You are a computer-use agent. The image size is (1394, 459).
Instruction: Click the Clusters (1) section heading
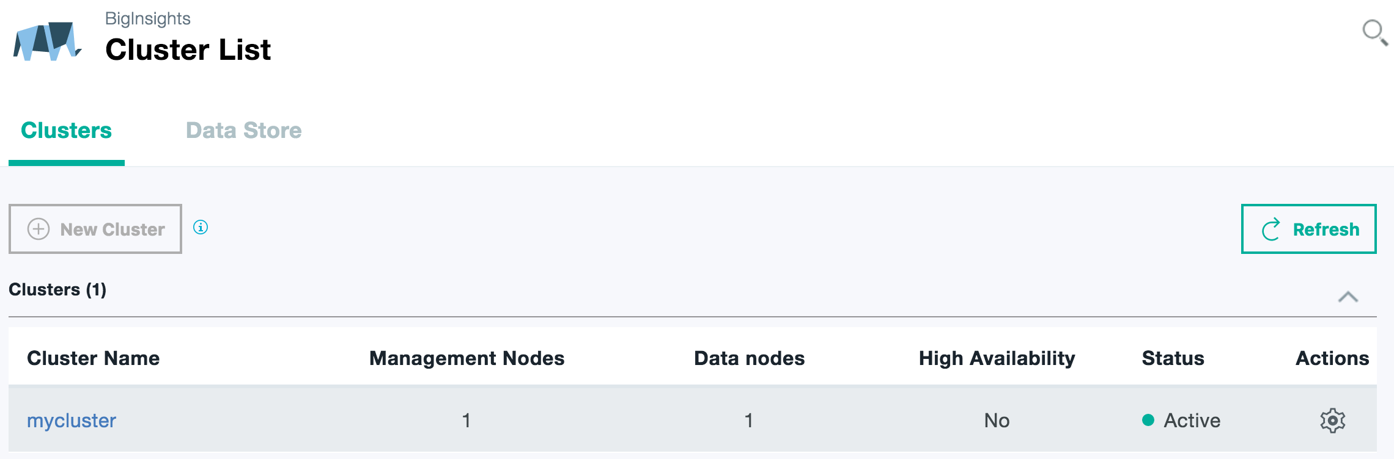(x=57, y=289)
